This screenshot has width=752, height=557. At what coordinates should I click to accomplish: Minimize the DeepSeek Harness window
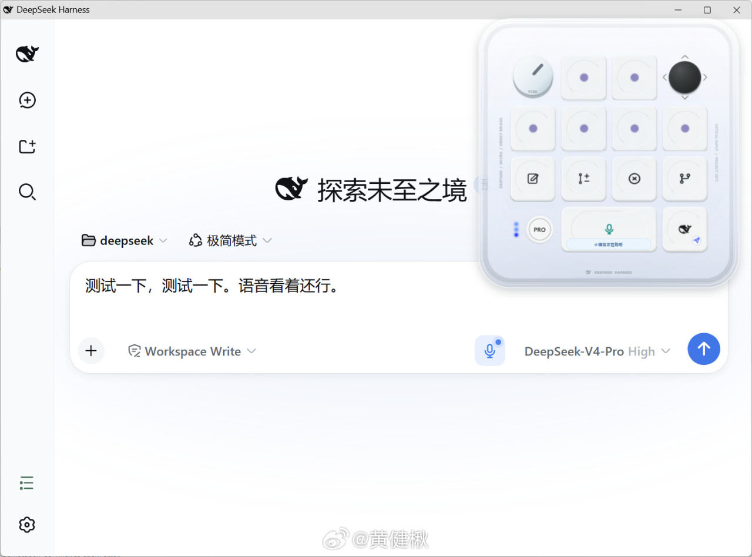point(678,10)
